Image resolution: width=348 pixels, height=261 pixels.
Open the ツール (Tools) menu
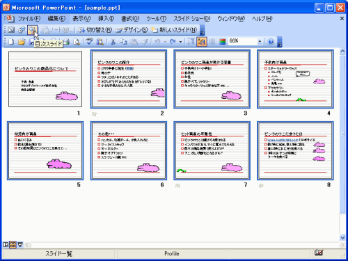point(157,19)
